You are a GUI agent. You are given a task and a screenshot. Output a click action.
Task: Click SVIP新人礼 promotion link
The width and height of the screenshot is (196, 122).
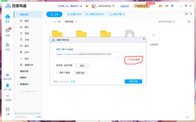pos(70,6)
